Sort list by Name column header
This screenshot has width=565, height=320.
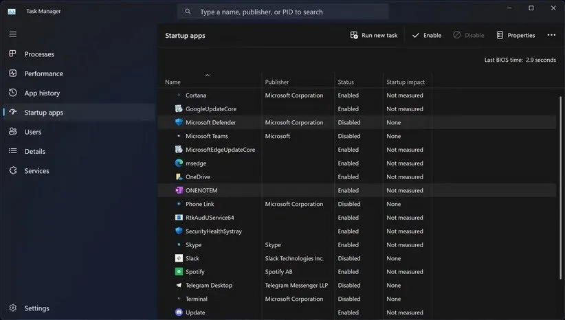[173, 82]
